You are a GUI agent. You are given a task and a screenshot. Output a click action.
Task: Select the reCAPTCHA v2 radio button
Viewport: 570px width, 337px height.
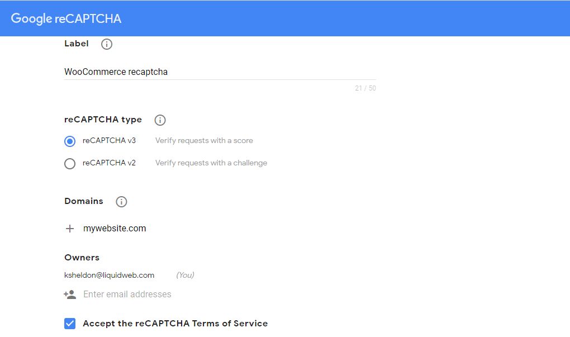click(70, 164)
